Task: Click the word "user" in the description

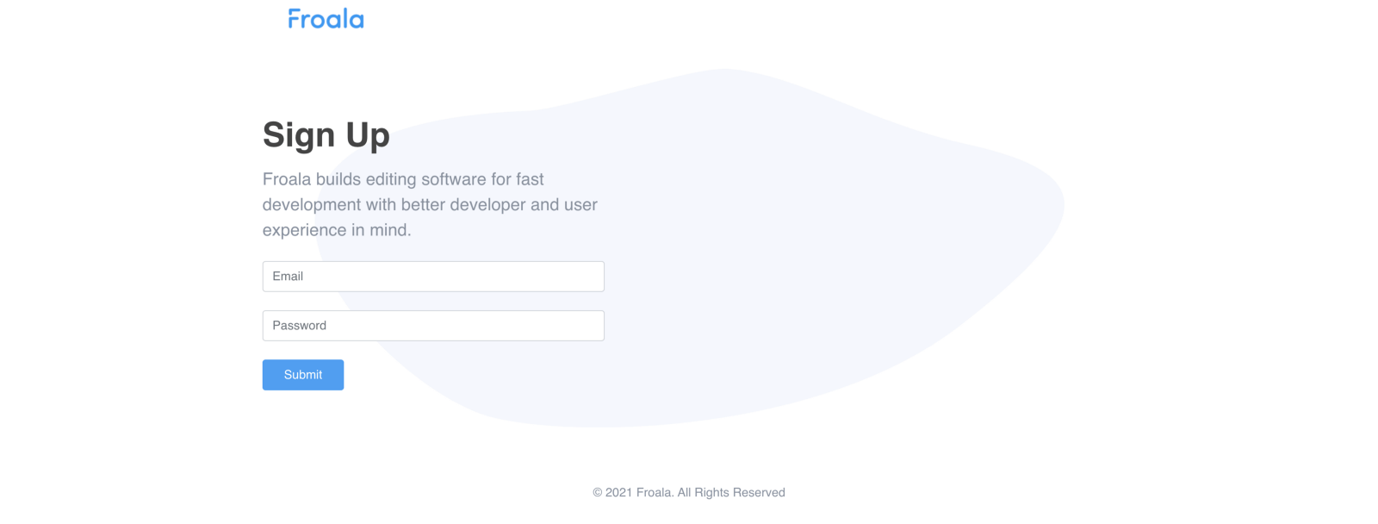Action: tap(580, 205)
